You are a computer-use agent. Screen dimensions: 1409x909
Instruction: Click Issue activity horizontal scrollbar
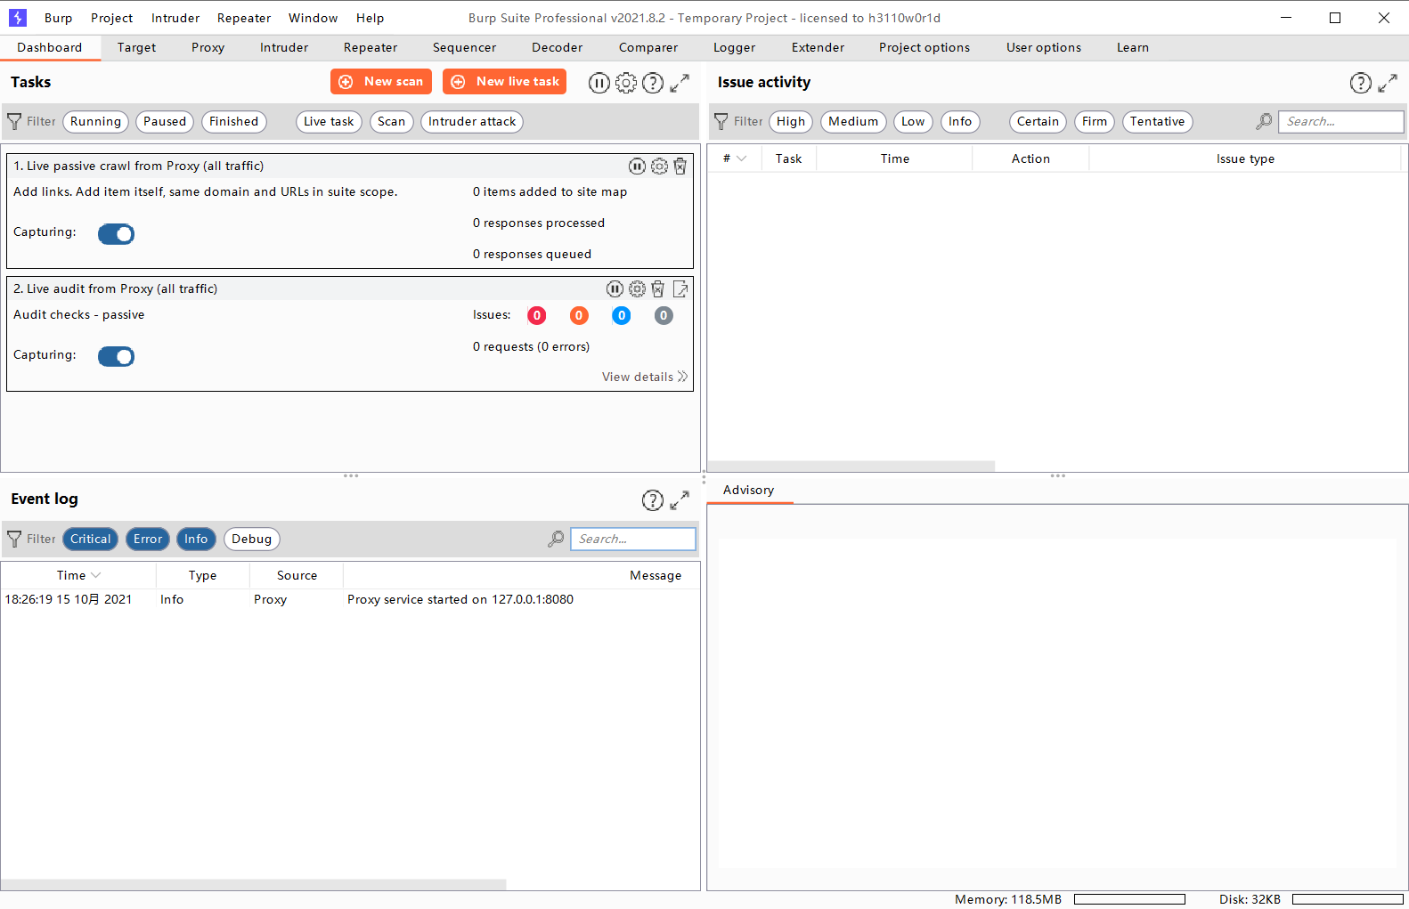851,467
